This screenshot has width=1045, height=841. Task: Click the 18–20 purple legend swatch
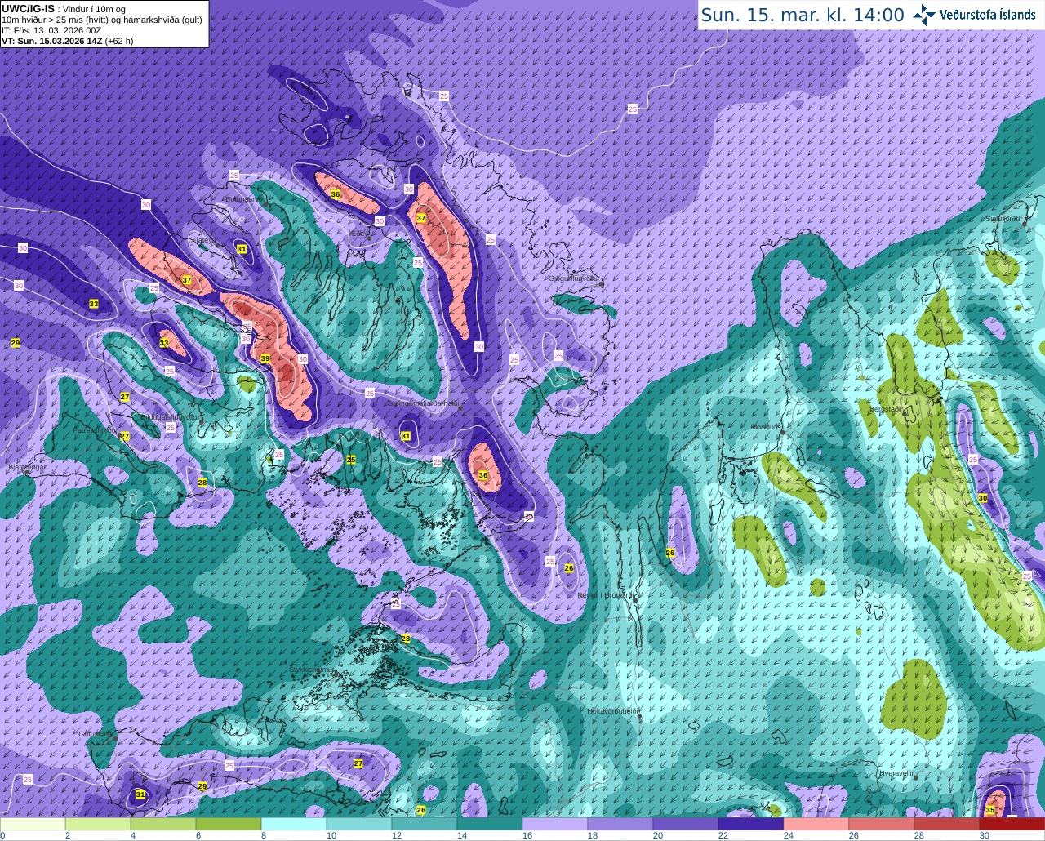click(620, 824)
